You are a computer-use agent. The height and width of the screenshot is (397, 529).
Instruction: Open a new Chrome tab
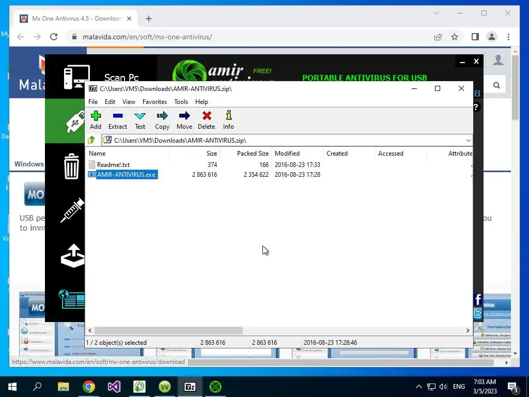tap(149, 19)
